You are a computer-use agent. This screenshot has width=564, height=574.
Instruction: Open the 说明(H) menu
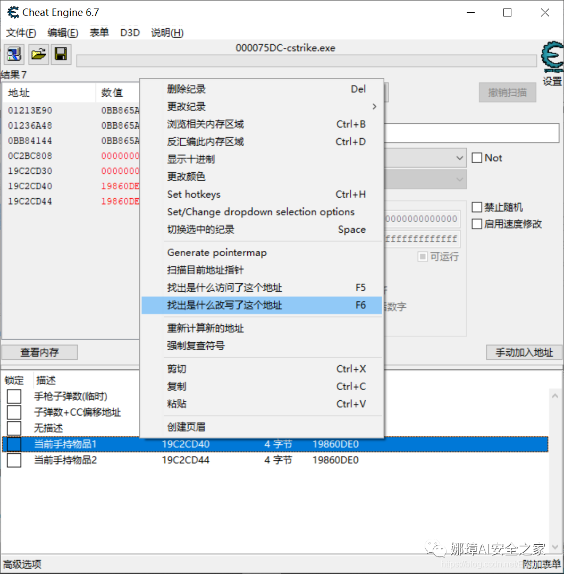167,32
